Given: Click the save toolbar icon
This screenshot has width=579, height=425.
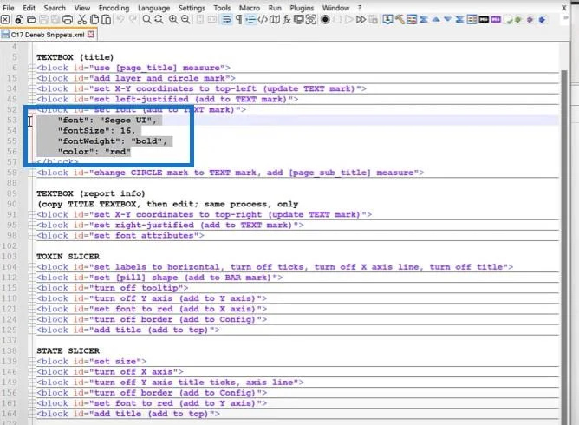Looking at the screenshot, I should tap(43, 20).
